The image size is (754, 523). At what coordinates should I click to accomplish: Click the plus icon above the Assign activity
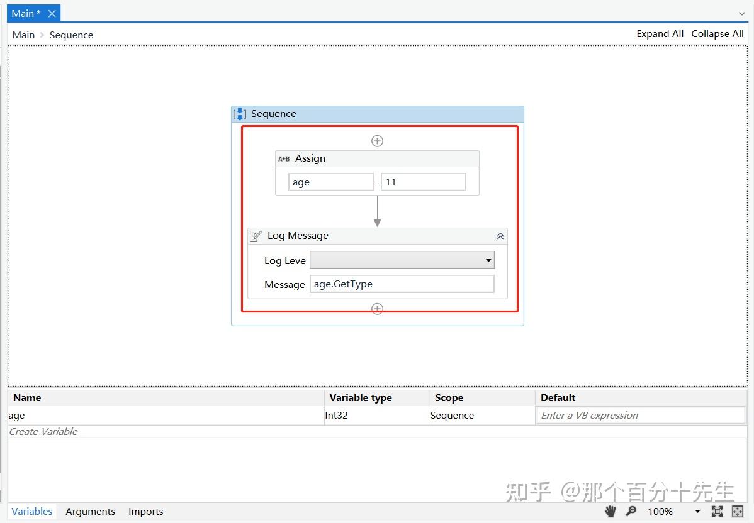coord(377,141)
